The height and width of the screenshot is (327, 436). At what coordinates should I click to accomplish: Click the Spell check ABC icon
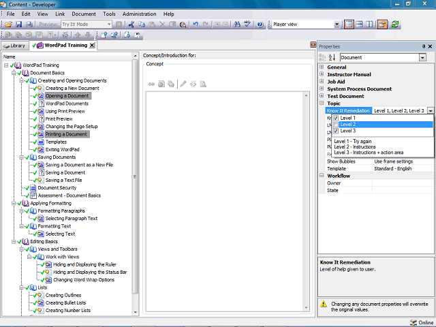(247, 25)
